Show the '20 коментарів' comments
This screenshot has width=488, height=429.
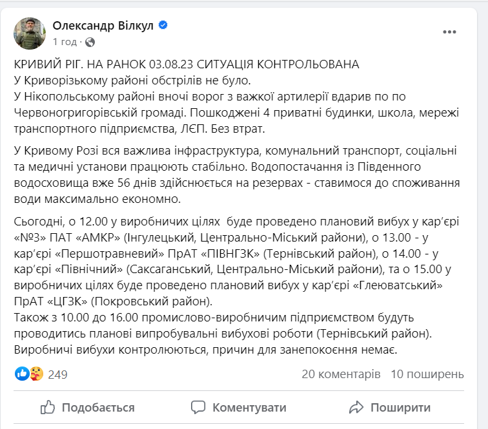(x=341, y=374)
